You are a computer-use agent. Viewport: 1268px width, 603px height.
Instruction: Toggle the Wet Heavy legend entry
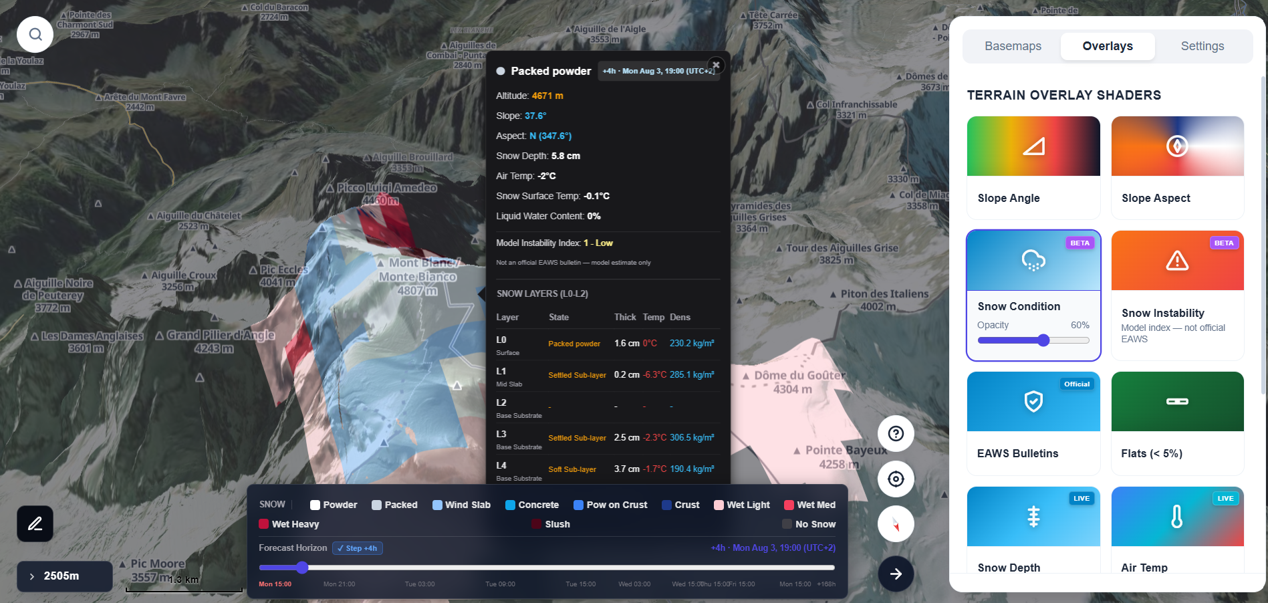tap(289, 524)
